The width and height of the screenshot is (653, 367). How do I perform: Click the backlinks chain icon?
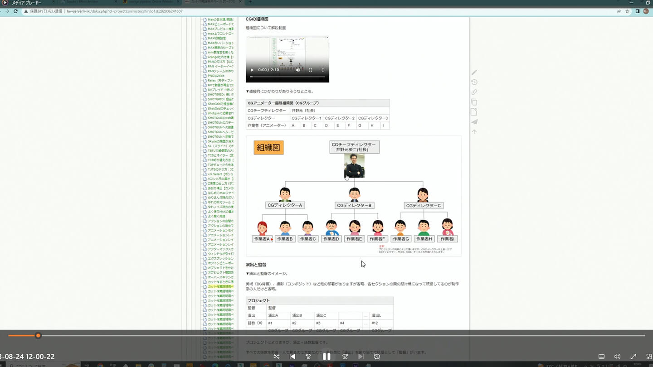pos(474,92)
